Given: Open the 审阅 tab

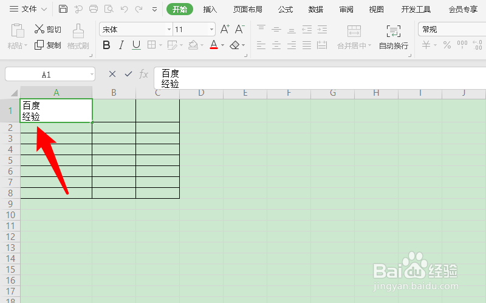Looking at the screenshot, I should tap(346, 10).
